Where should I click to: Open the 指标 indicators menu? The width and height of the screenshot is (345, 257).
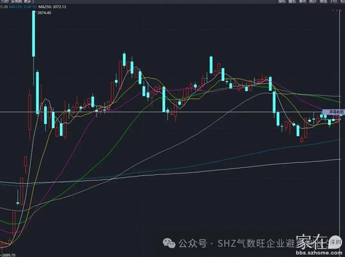pos(281,1)
